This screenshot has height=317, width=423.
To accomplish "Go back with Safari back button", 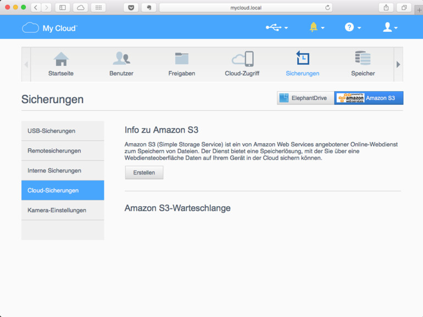I will pyautogui.click(x=36, y=8).
